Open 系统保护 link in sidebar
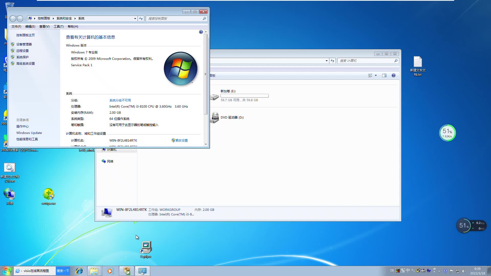This screenshot has height=276, width=491. (x=23, y=57)
